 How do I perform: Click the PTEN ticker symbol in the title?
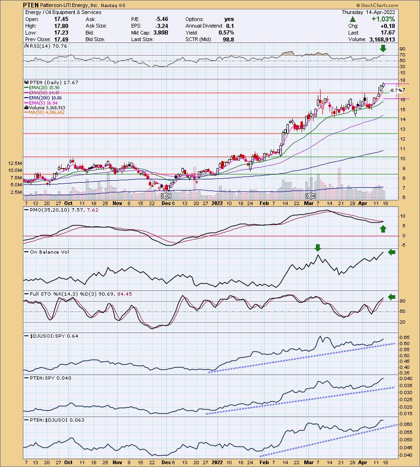[30, 5]
